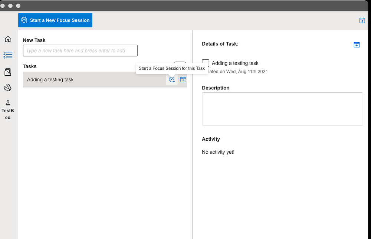This screenshot has height=239, width=371.
Task: Check the Adding a testing task checkbox
Action: coord(206,63)
